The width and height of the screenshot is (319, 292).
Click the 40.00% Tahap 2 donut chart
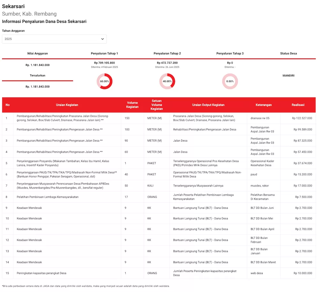(x=167, y=81)
